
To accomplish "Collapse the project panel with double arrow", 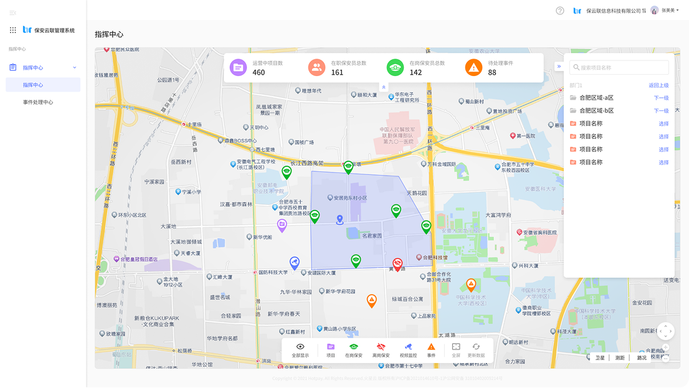I will (x=559, y=67).
